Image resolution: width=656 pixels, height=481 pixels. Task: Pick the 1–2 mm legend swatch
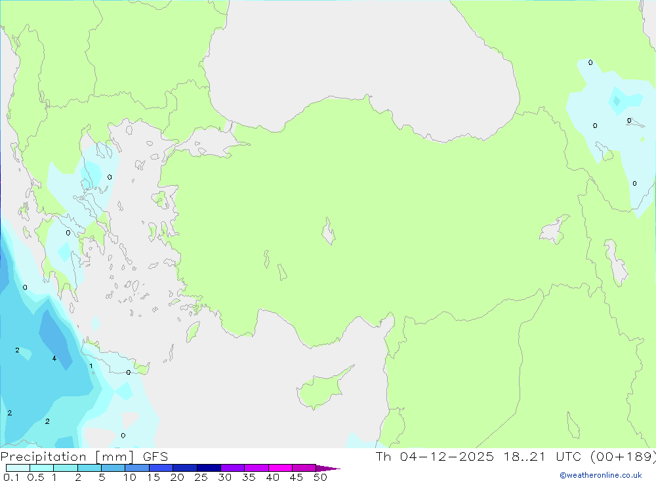[x=66, y=468]
